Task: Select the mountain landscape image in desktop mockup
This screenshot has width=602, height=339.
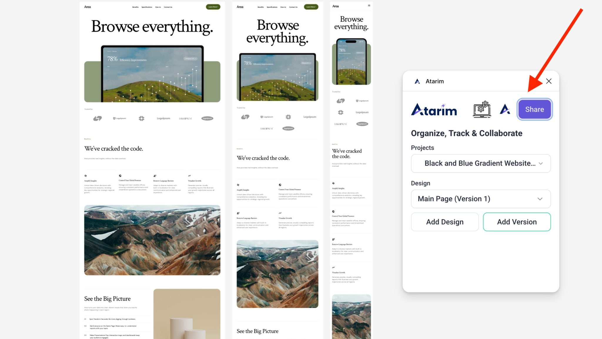Action: pos(152,240)
